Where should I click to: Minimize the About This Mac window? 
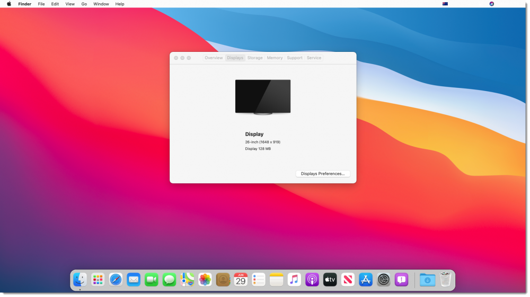[182, 58]
